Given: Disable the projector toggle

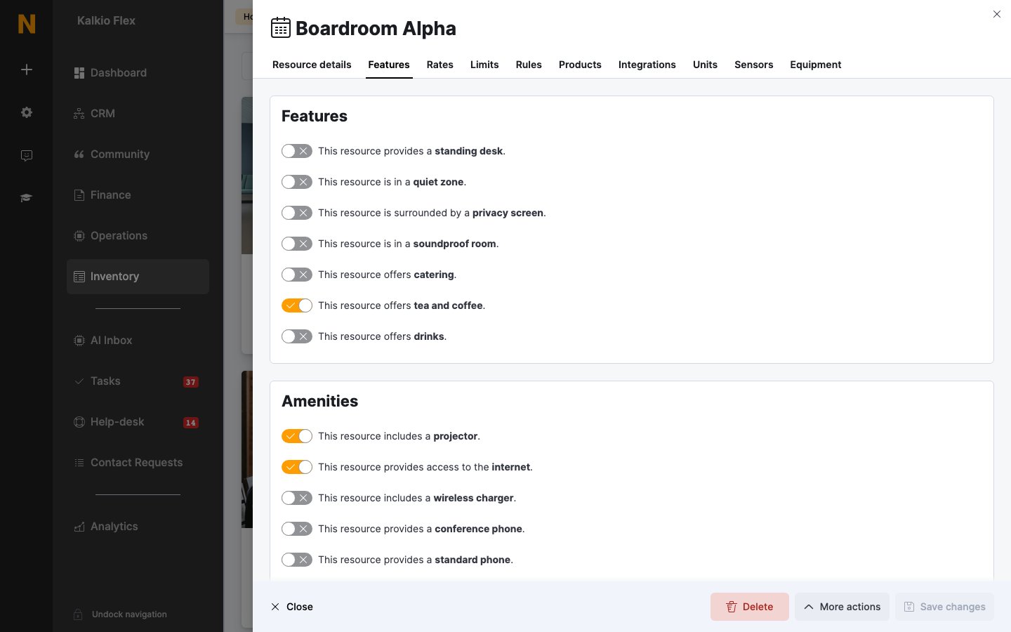Looking at the screenshot, I should [x=297, y=436].
